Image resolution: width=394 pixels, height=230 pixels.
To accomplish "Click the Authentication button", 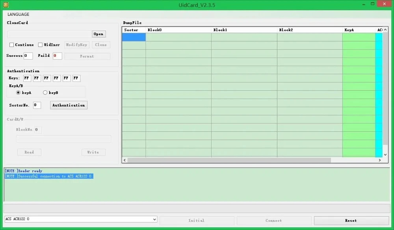I will 69,105.
